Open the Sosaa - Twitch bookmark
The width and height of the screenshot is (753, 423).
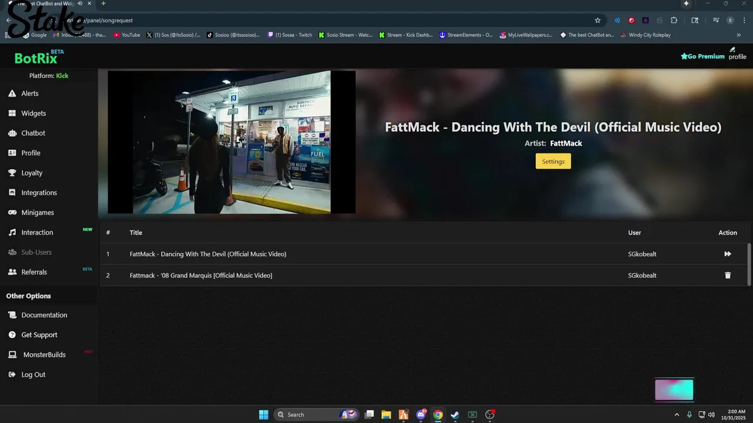coord(289,35)
